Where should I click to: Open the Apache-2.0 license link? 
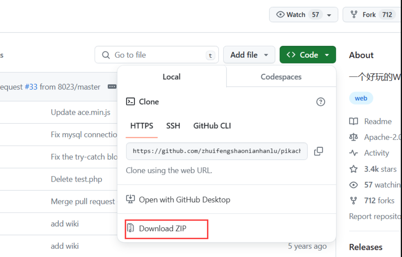click(x=382, y=137)
